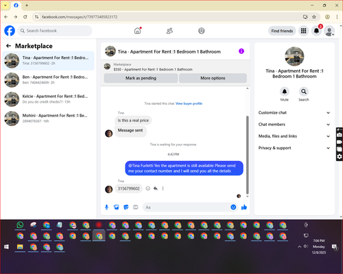Expand Privacy & support section
The width and height of the screenshot is (343, 274).
[294, 148]
